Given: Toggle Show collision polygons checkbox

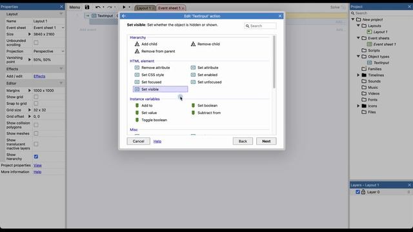Looking at the screenshot, I should point(36,125).
